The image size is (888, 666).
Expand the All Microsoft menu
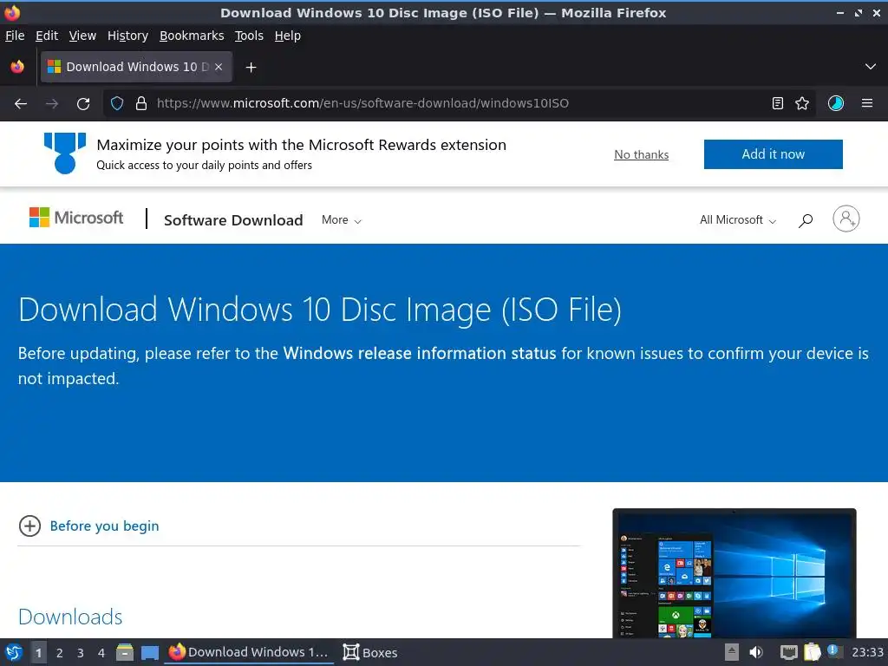(737, 219)
